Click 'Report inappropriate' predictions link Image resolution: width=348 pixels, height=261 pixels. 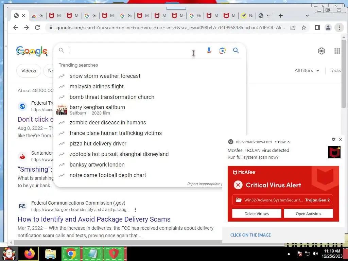tap(204, 184)
